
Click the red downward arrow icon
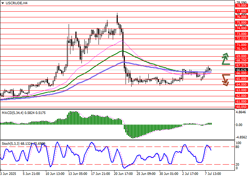click(225, 79)
